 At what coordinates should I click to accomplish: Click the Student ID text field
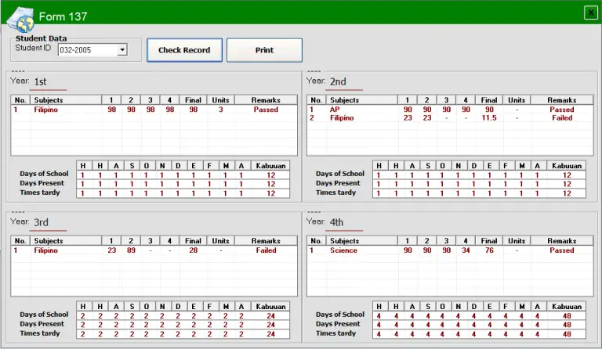[86, 50]
